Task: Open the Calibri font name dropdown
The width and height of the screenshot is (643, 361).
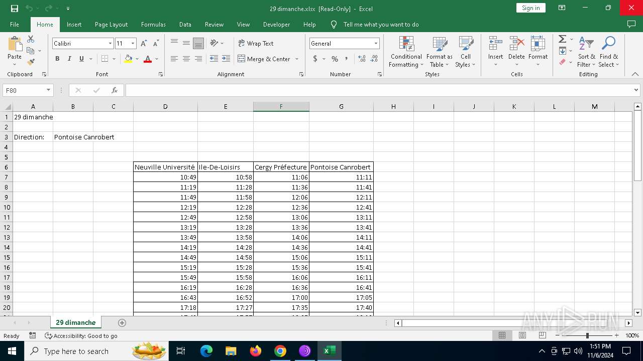Action: tap(110, 44)
